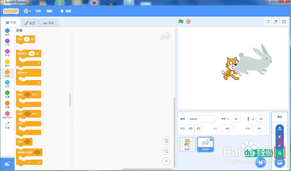The width and height of the screenshot is (291, 171).
Task: Click the choose backdrop button
Action: click(280, 163)
